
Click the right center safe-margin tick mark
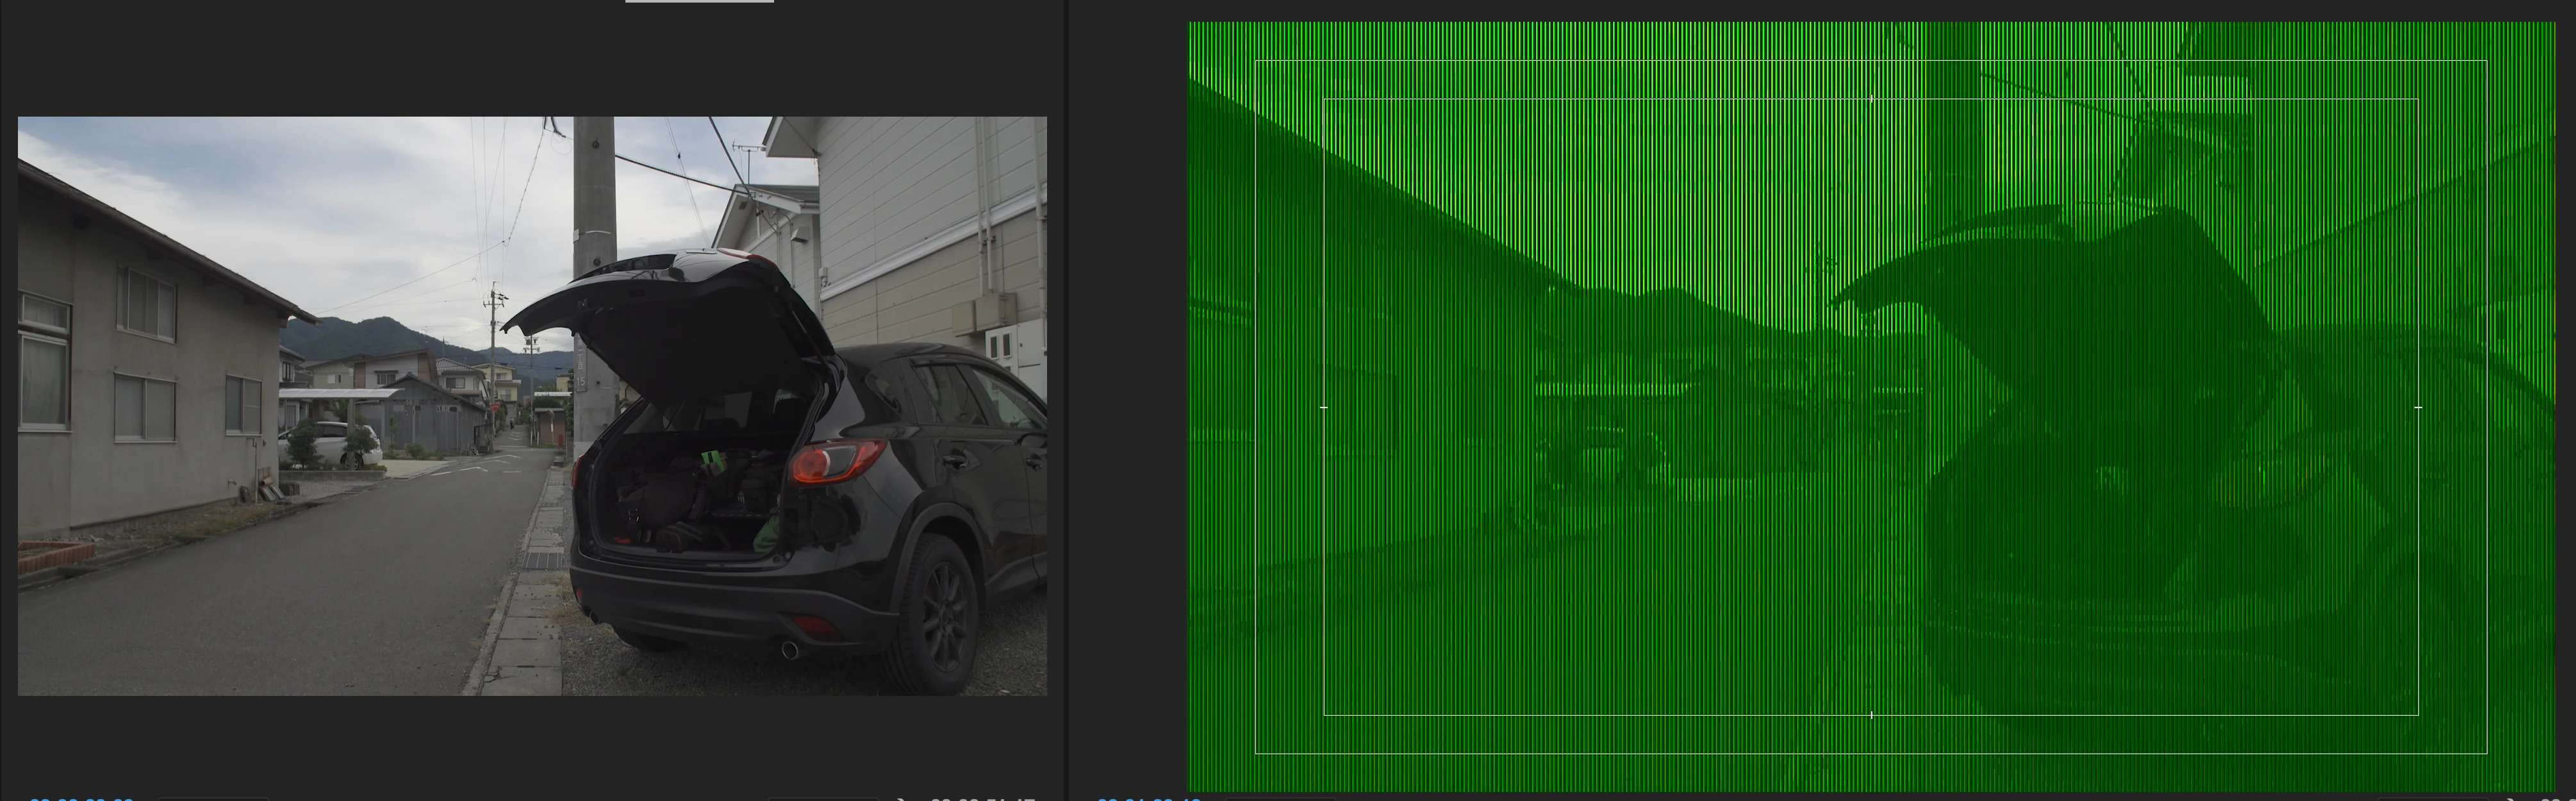pyautogui.click(x=2418, y=407)
